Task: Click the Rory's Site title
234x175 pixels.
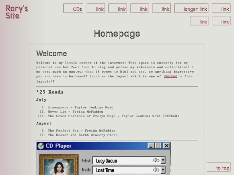Action: click(x=17, y=12)
